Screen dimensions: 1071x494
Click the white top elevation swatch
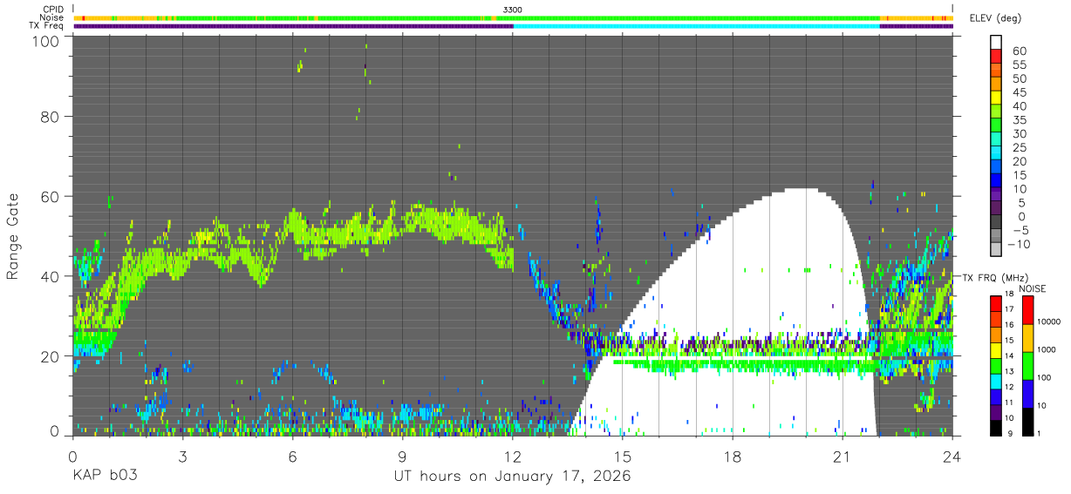pos(996,43)
